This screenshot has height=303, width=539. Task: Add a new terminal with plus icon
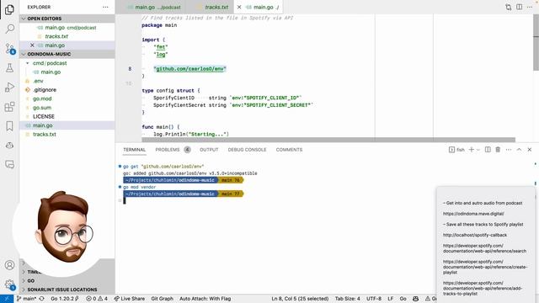coord(472,150)
